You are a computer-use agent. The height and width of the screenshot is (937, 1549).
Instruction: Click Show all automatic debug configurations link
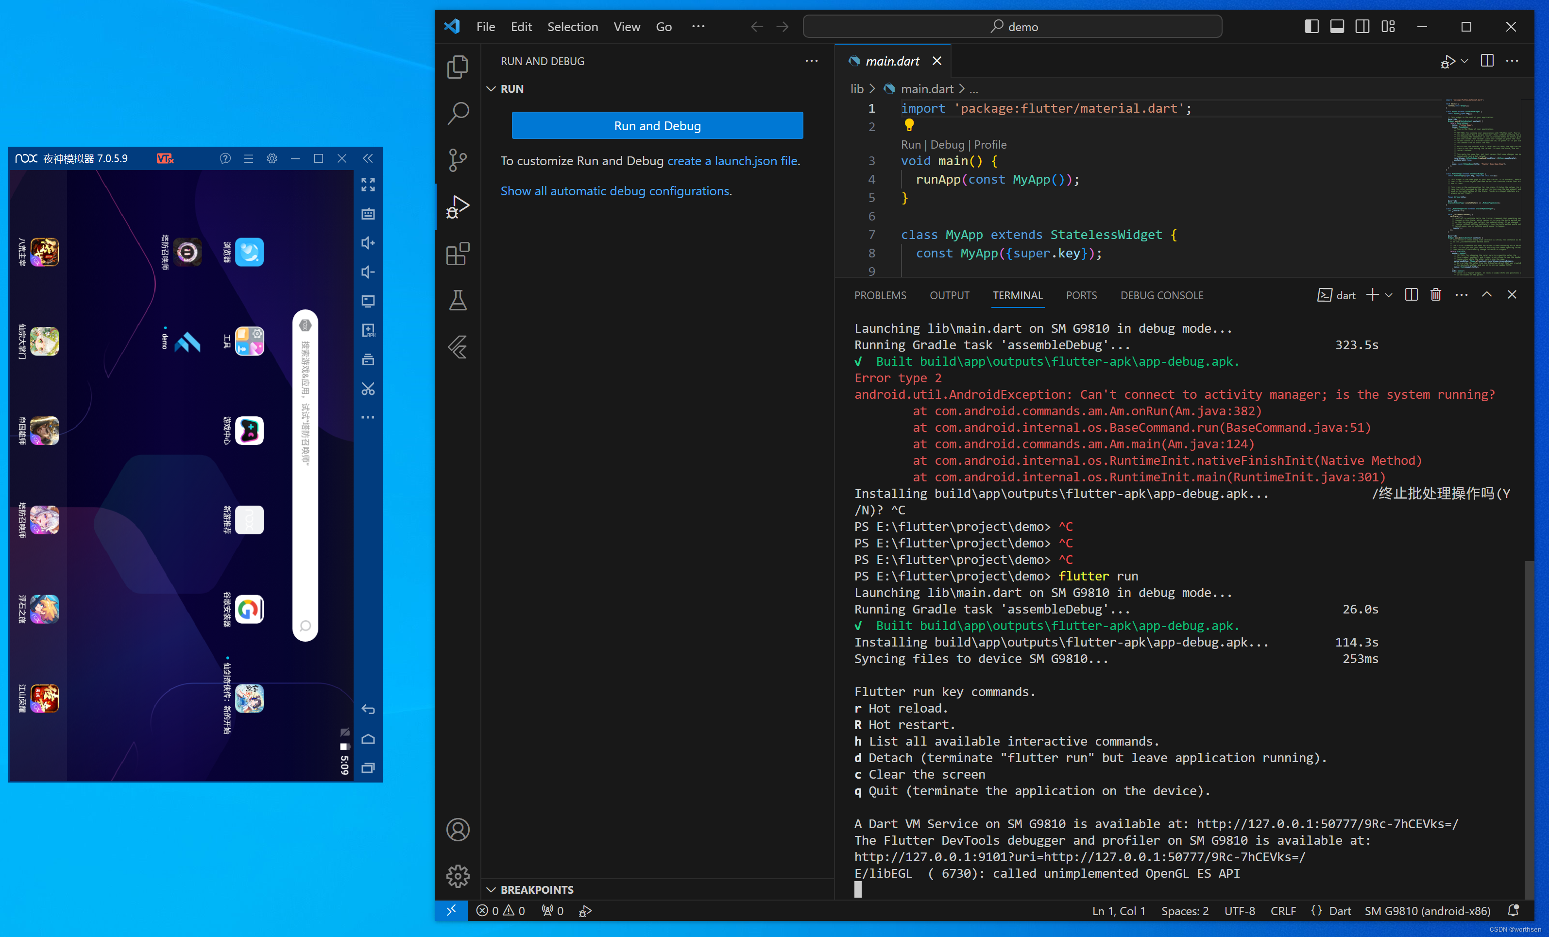615,191
